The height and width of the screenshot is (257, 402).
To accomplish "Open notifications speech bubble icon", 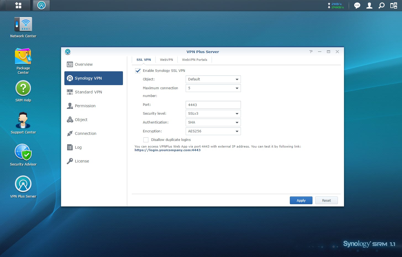I will (357, 6).
